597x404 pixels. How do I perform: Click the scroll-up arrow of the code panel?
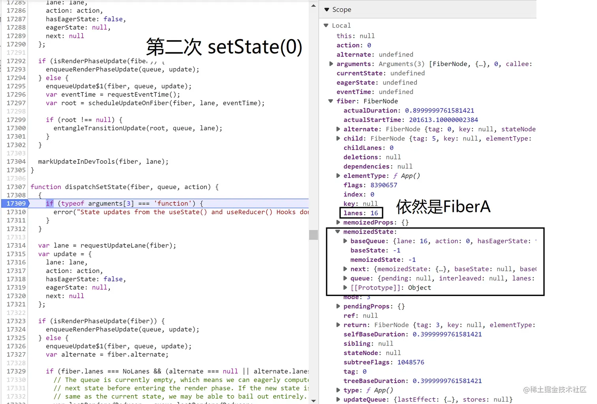coord(313,5)
